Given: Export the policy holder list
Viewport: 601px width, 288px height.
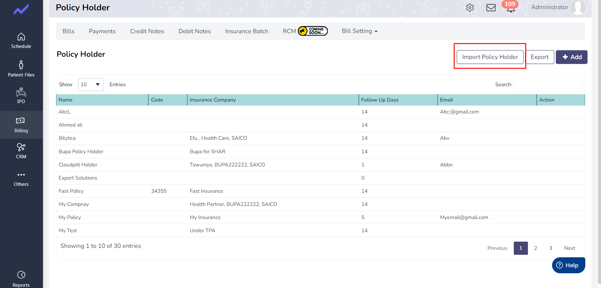Looking at the screenshot, I should [x=540, y=57].
